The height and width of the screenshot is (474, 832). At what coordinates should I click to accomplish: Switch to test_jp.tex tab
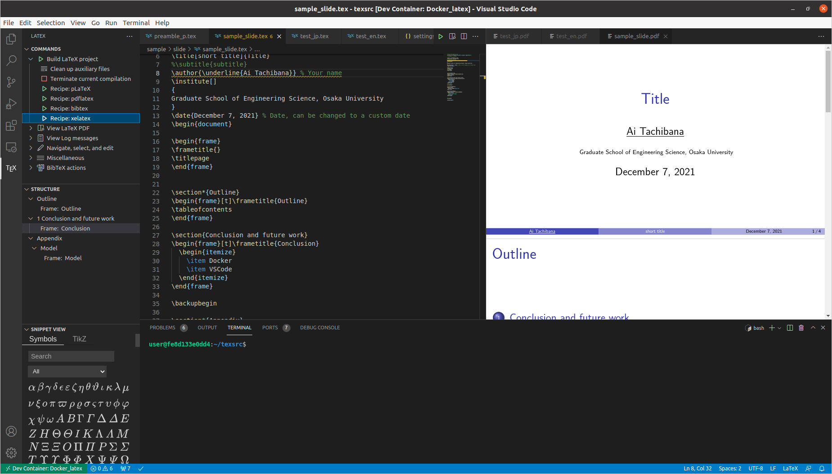(314, 36)
